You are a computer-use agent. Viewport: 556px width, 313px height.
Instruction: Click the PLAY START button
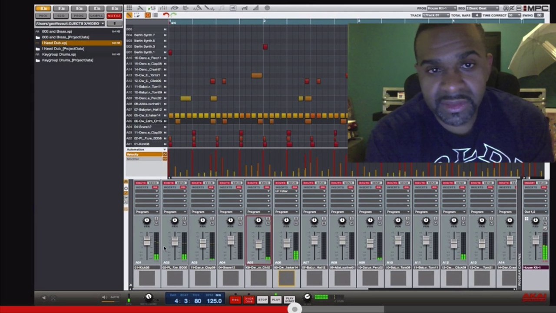[x=290, y=300]
